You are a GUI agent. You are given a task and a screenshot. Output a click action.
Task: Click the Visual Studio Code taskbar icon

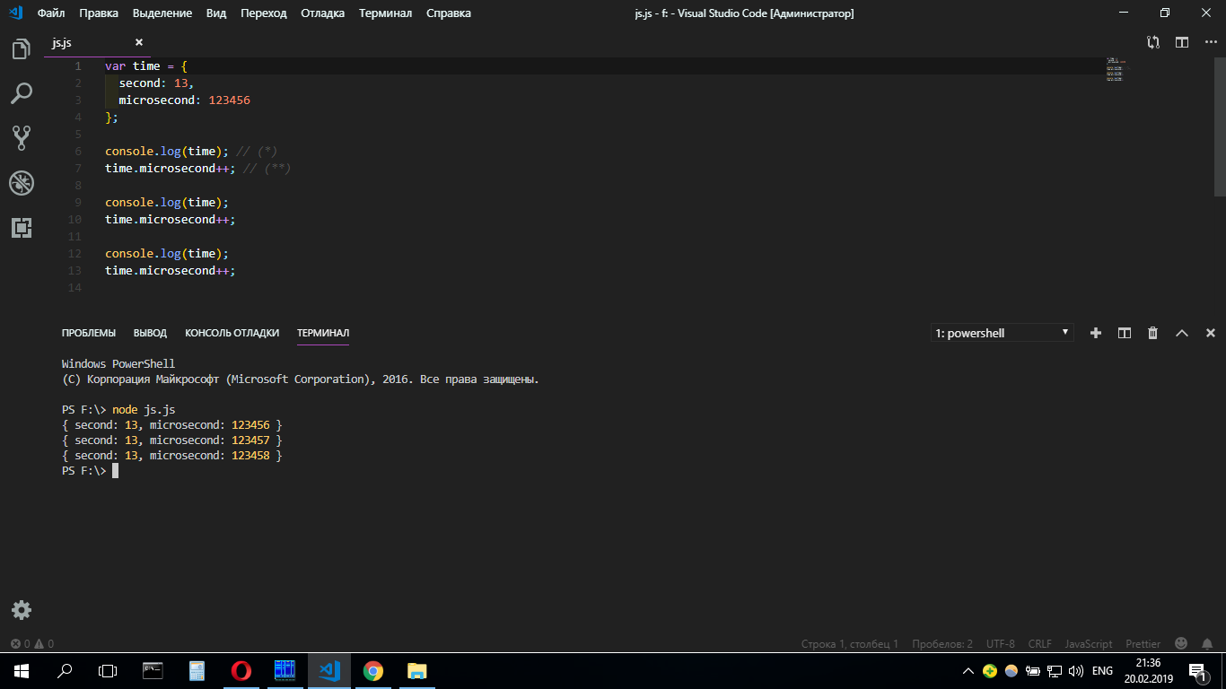(329, 671)
